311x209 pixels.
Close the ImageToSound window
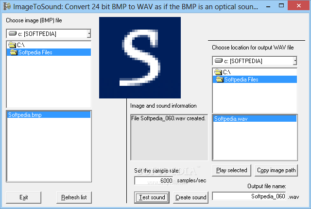pyautogui.click(x=299, y=6)
